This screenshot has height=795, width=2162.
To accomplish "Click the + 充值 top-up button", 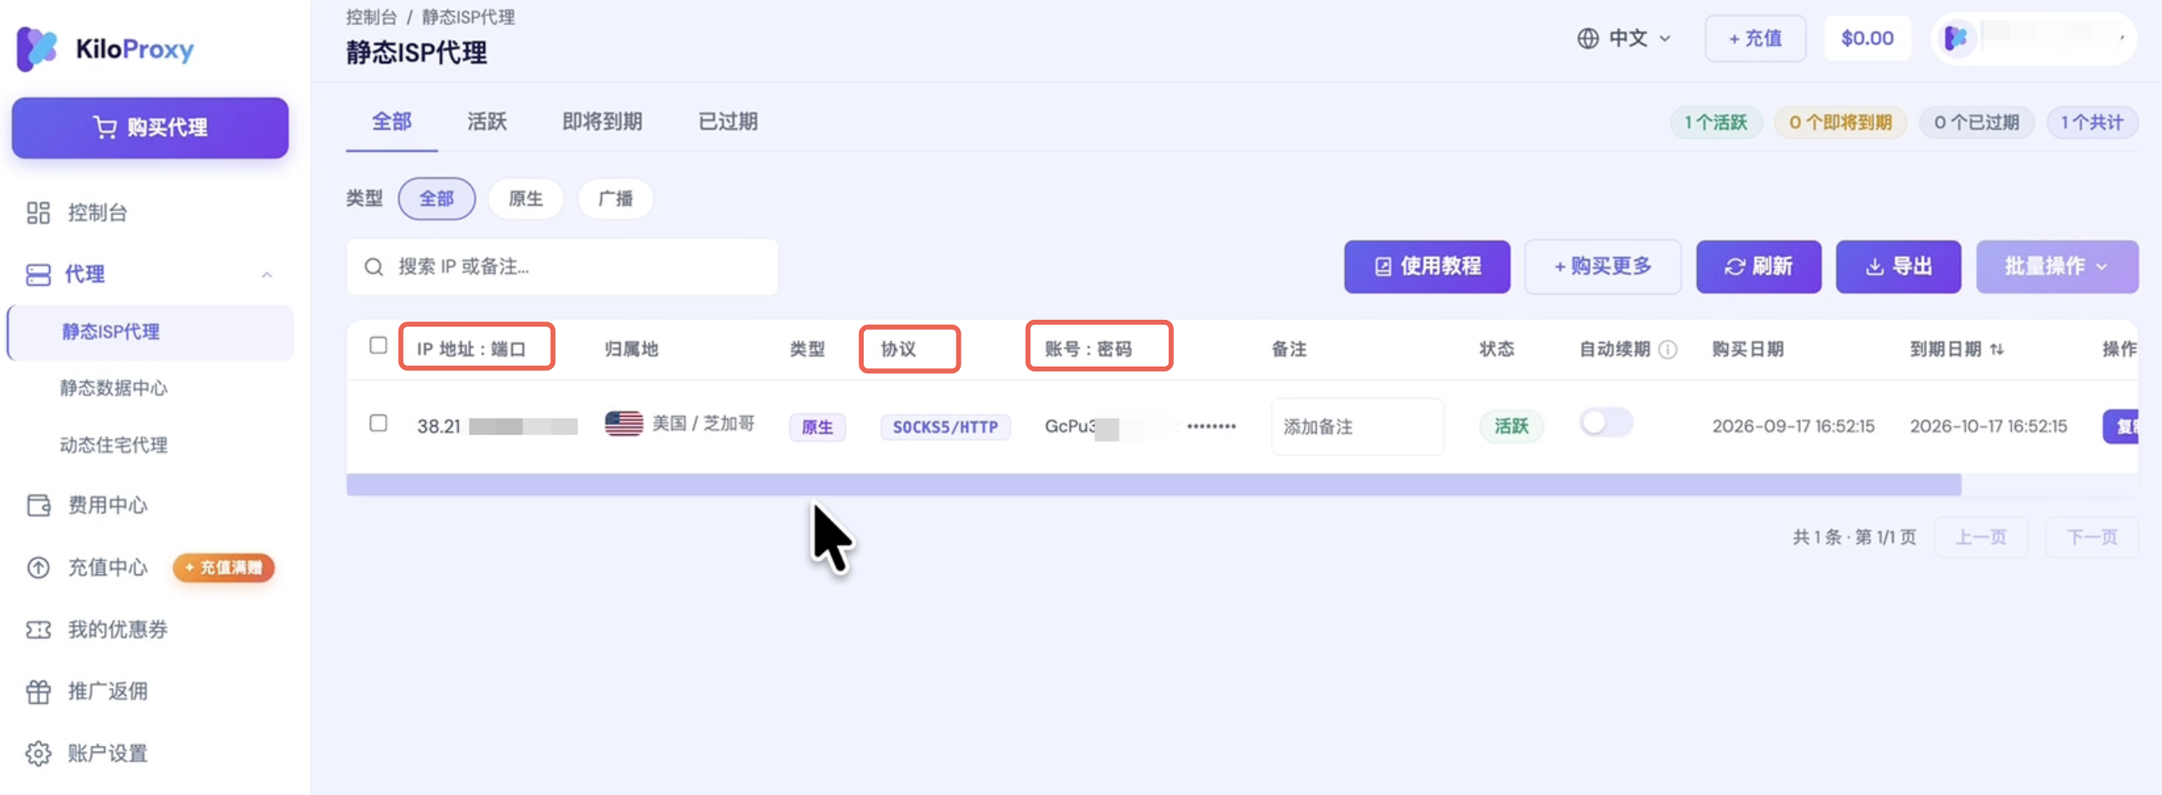I will (x=1755, y=38).
